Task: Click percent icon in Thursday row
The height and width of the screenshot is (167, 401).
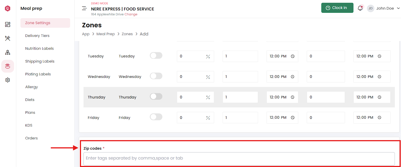Action: [x=208, y=97]
